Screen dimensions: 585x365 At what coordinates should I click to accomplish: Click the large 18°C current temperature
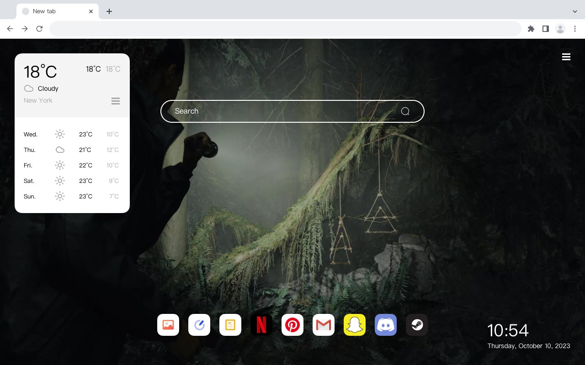pyautogui.click(x=40, y=72)
